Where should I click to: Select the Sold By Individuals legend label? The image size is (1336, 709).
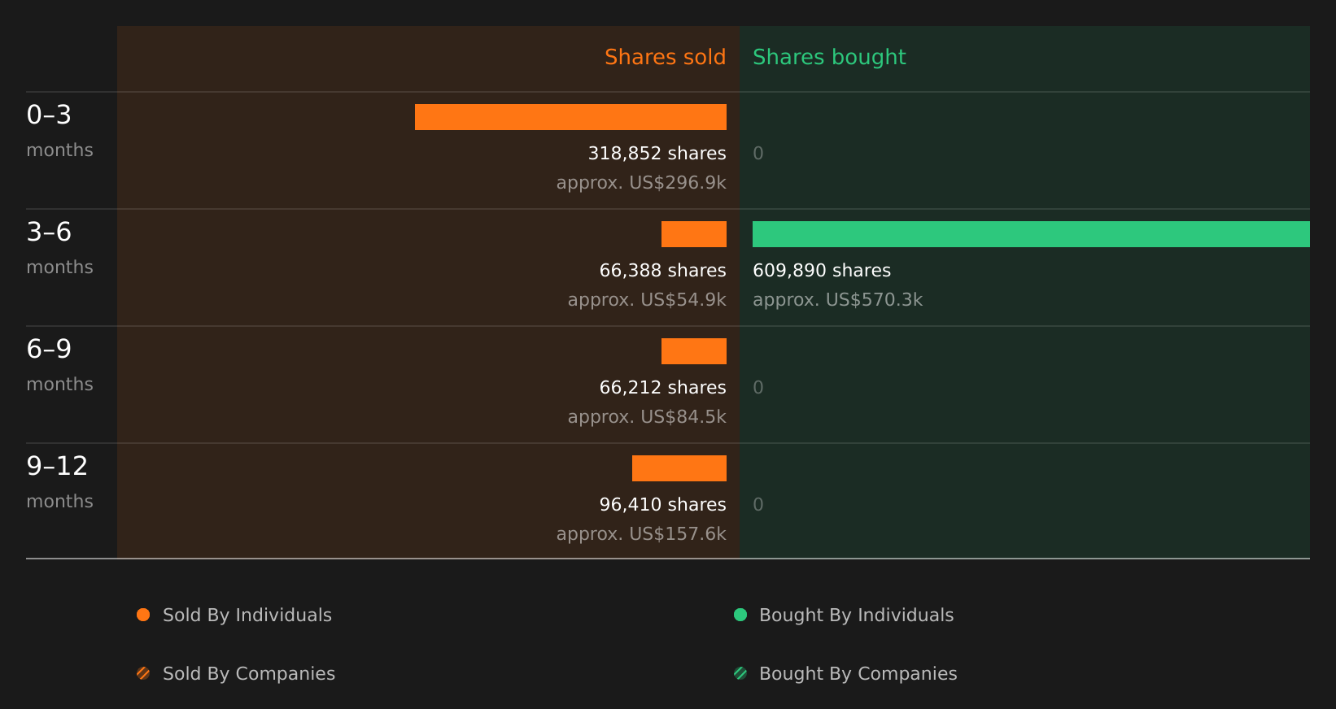click(247, 615)
